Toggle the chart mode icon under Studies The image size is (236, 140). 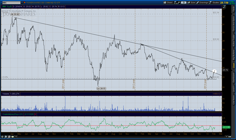[x=225, y=7]
